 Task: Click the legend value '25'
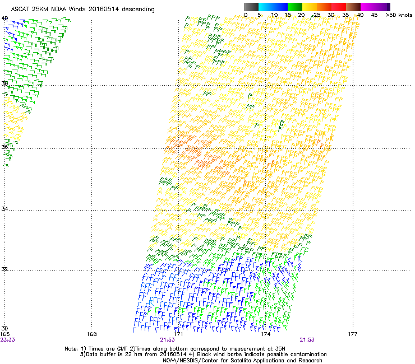tap(316, 15)
